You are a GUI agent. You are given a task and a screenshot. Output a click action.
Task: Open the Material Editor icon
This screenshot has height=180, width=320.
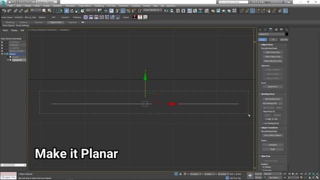click(206, 11)
